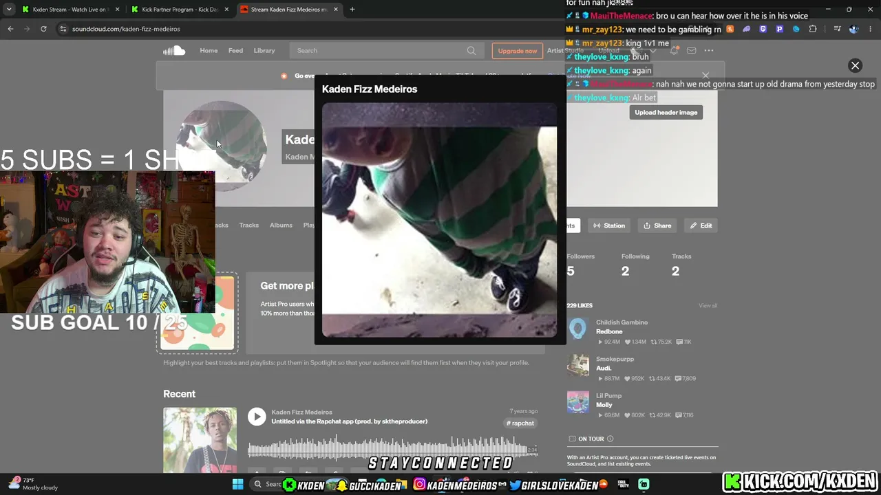Open the Lil Pump artist name
This screenshot has height=495, width=881.
tap(609, 396)
